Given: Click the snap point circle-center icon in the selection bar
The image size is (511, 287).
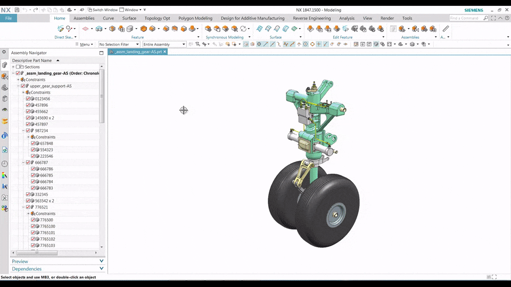Looking at the screenshot, I should 306,44.
